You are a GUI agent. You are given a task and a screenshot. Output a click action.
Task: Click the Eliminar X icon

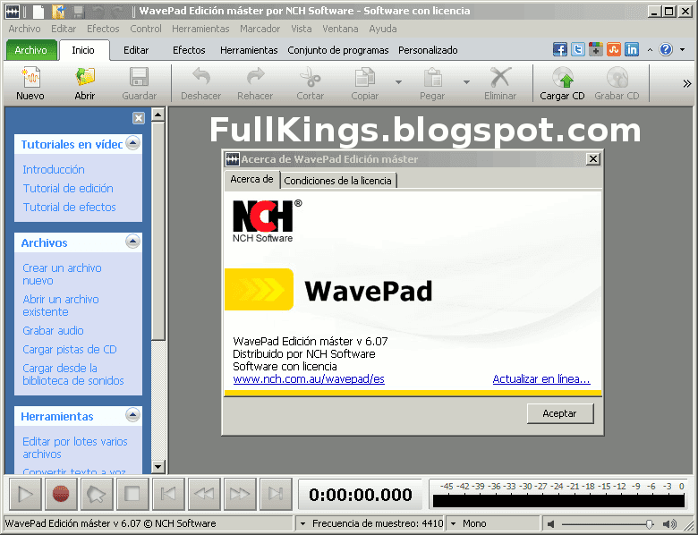[500, 78]
